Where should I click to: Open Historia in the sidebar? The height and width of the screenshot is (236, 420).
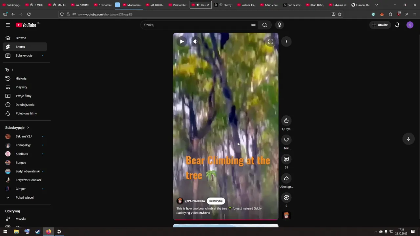tap(25, 79)
